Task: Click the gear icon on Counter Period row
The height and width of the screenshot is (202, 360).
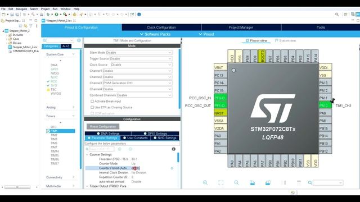Action: (172, 168)
